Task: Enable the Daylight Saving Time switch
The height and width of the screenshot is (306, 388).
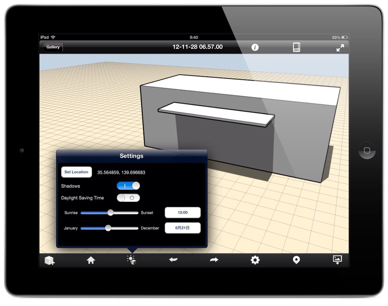Action: [x=128, y=198]
